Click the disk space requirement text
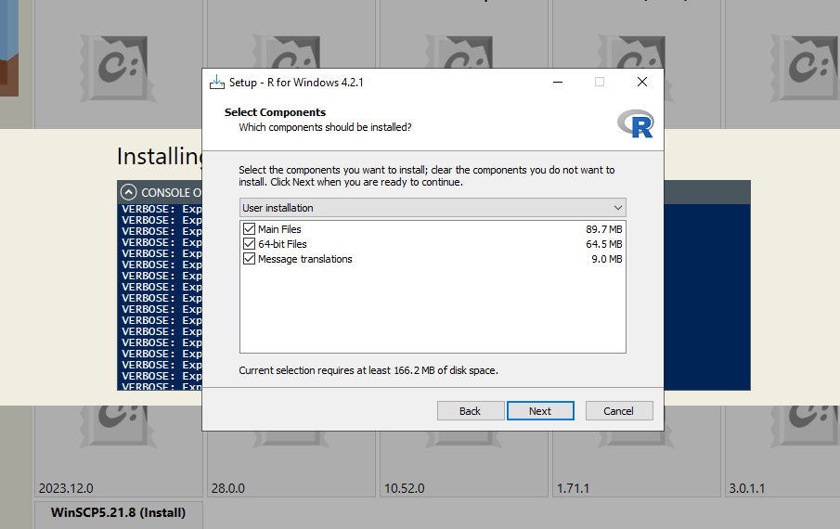840x529 pixels. pyautogui.click(x=368, y=370)
